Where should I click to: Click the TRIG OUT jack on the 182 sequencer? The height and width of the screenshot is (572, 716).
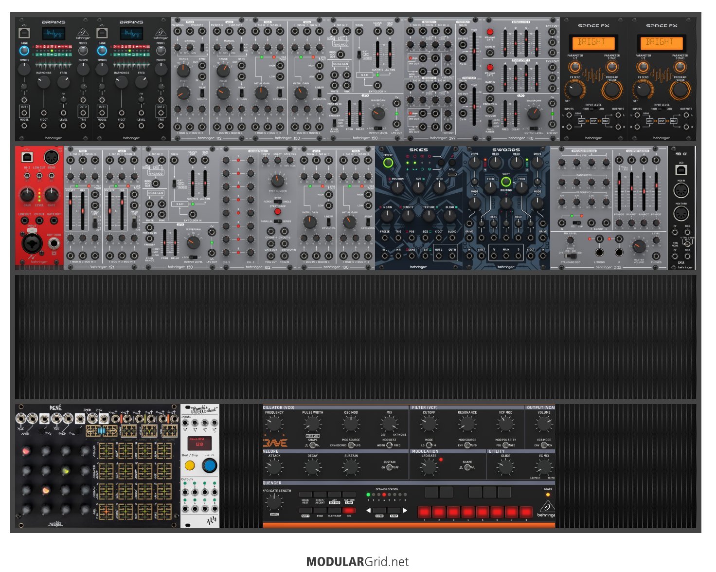270,256
